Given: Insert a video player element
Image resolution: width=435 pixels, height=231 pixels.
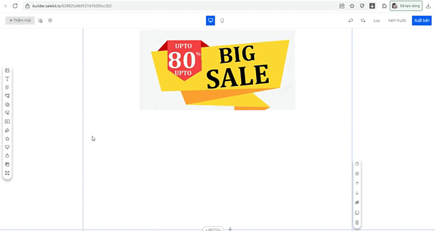Looking at the screenshot, I should click(x=7, y=122).
